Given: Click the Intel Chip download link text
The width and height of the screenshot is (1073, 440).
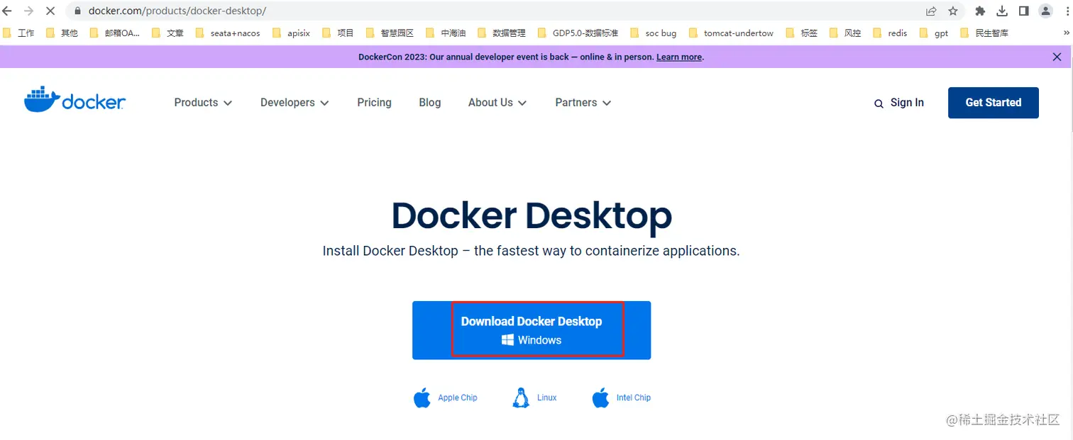Looking at the screenshot, I should [634, 398].
